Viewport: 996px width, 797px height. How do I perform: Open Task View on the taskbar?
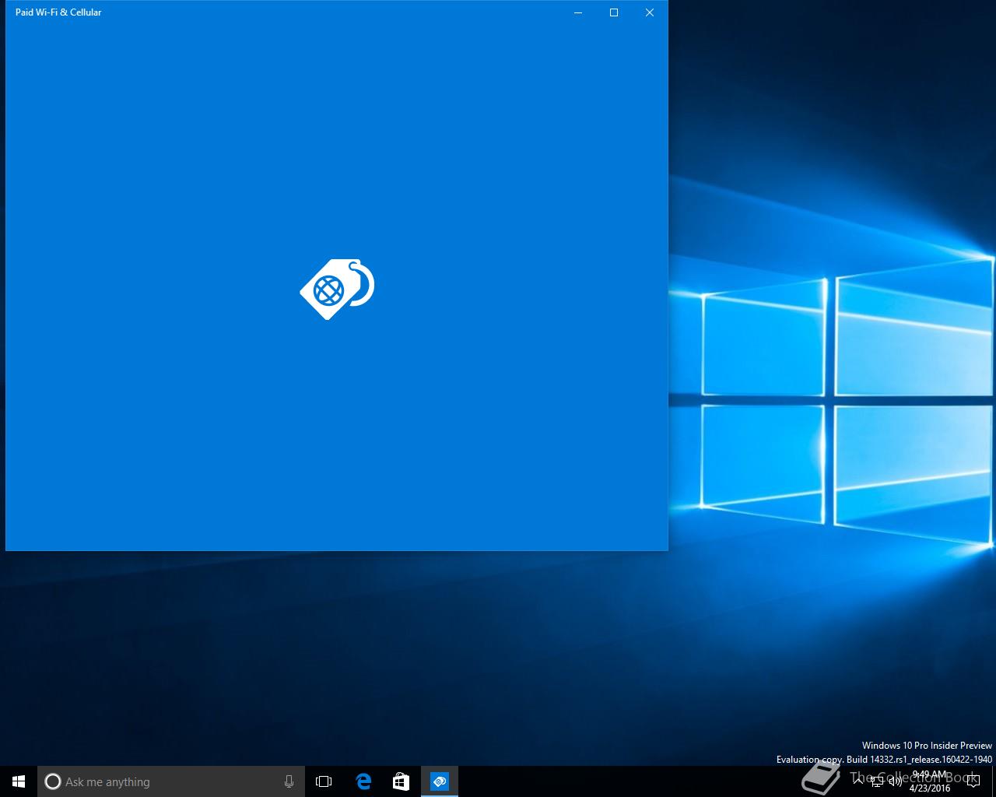324,781
